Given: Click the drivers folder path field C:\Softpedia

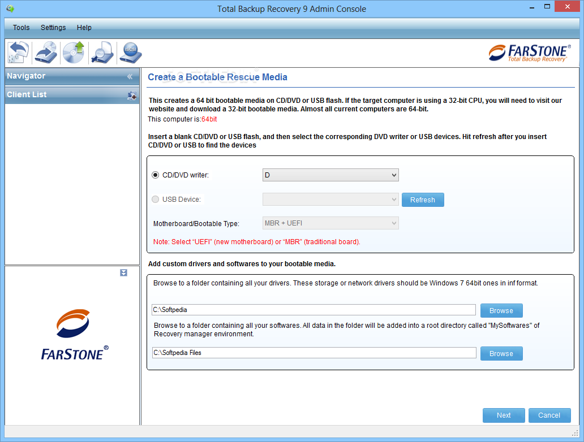Looking at the screenshot, I should coord(314,310).
